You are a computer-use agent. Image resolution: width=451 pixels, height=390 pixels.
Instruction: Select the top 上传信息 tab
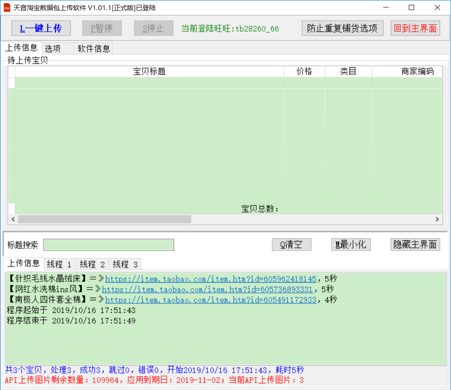(21, 48)
